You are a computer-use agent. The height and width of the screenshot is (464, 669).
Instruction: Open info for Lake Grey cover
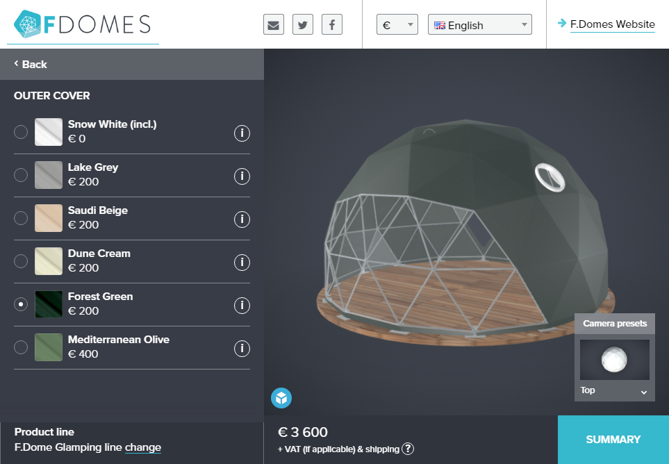(x=242, y=176)
